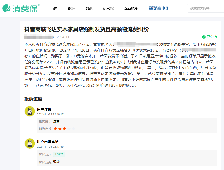Click the green 已完结 checkmark icon

point(204,37)
